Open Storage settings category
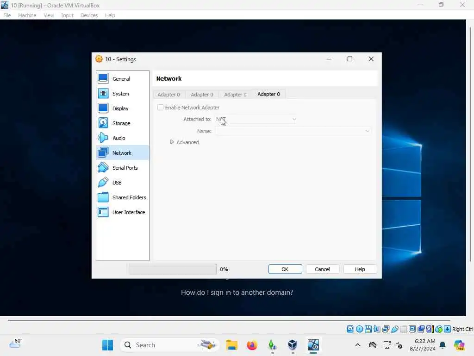Image resolution: width=474 pixels, height=356 pixels. tap(122, 123)
